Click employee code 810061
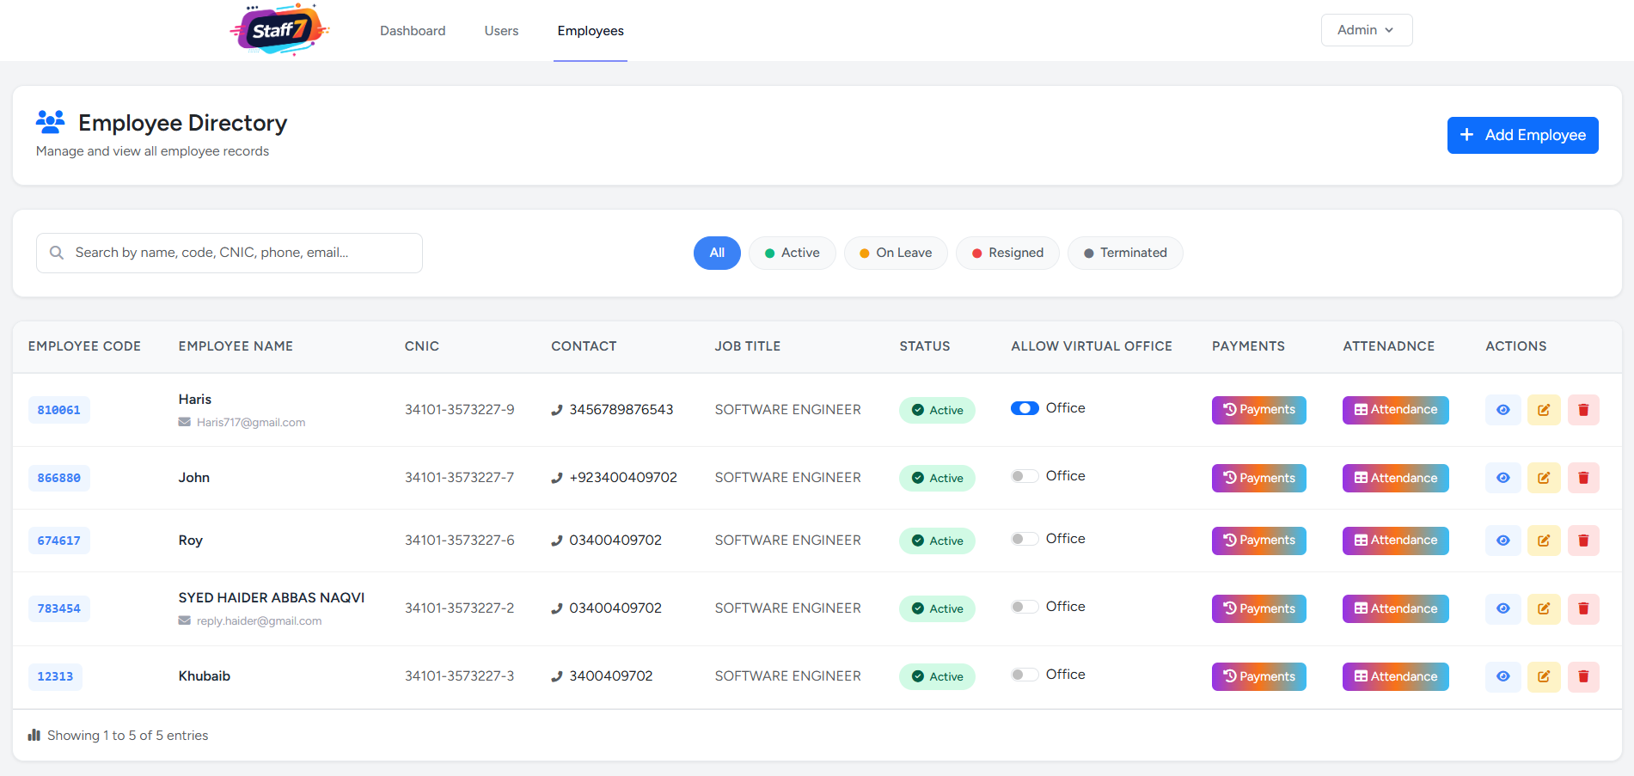The height and width of the screenshot is (776, 1634). 58,410
